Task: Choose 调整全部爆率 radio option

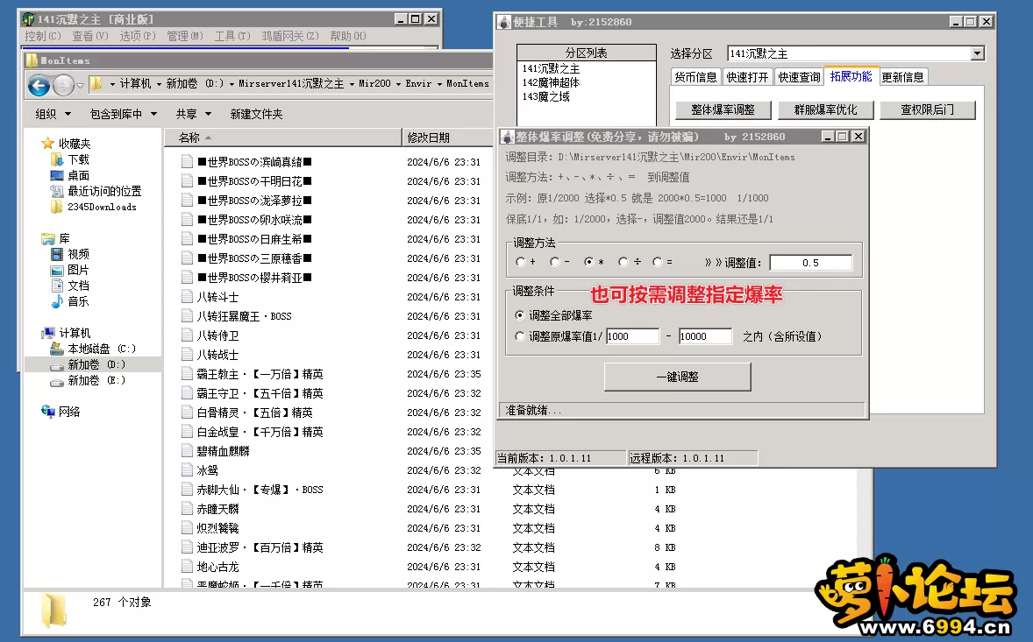Action: (x=520, y=315)
